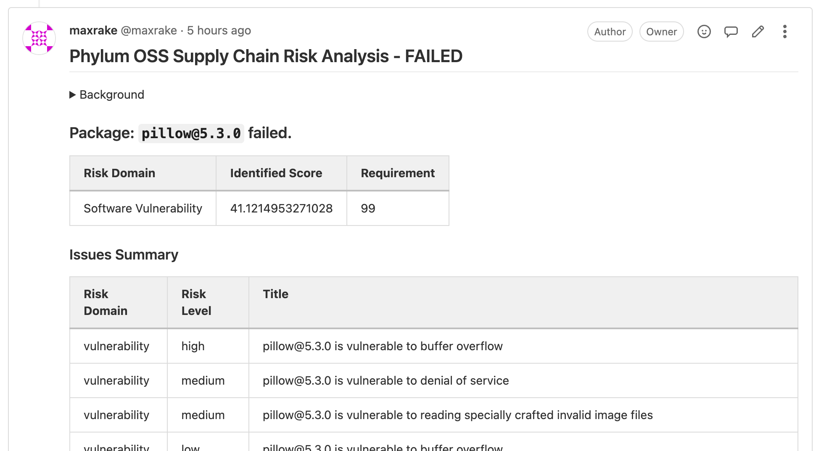Click the Owner badge

661,31
